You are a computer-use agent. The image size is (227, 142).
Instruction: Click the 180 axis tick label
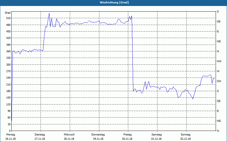coord(9,91)
